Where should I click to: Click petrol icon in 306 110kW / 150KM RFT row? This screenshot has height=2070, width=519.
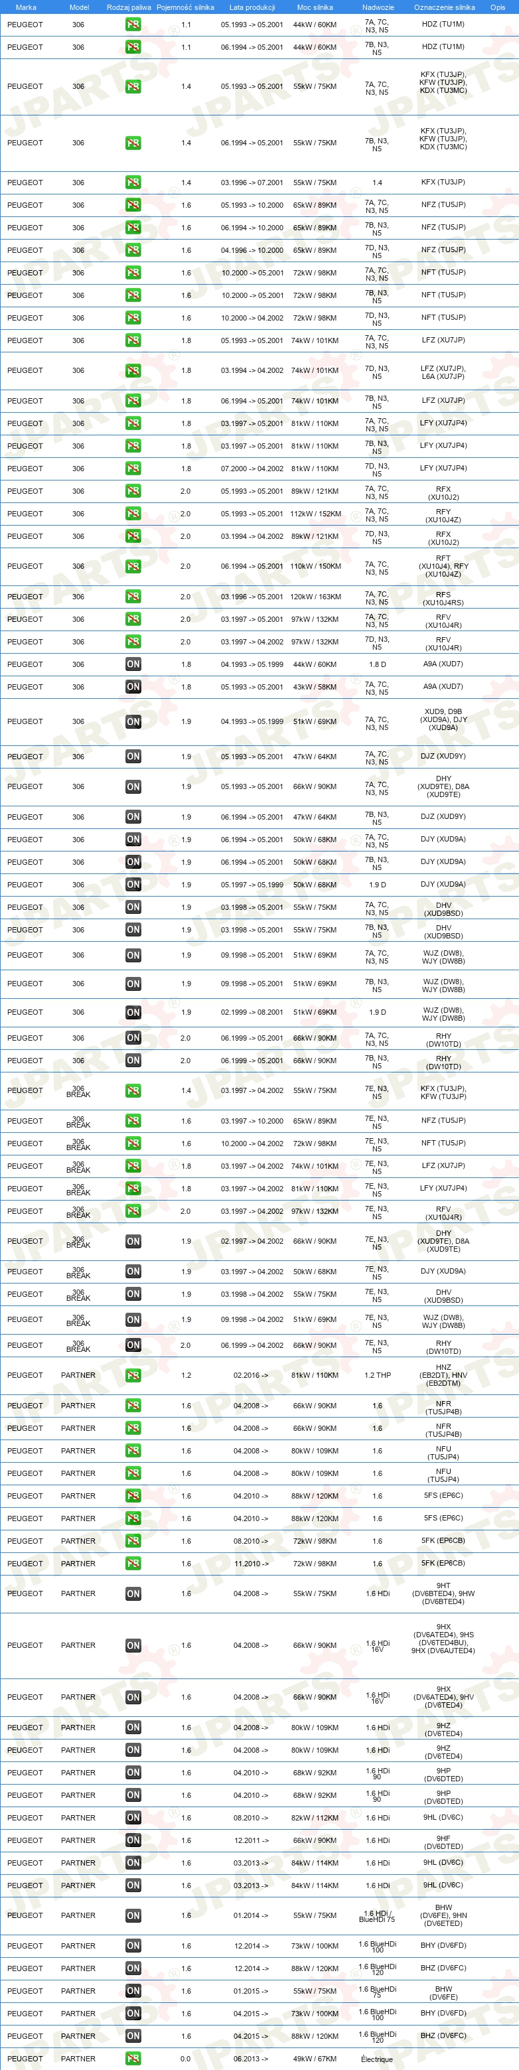tap(133, 567)
